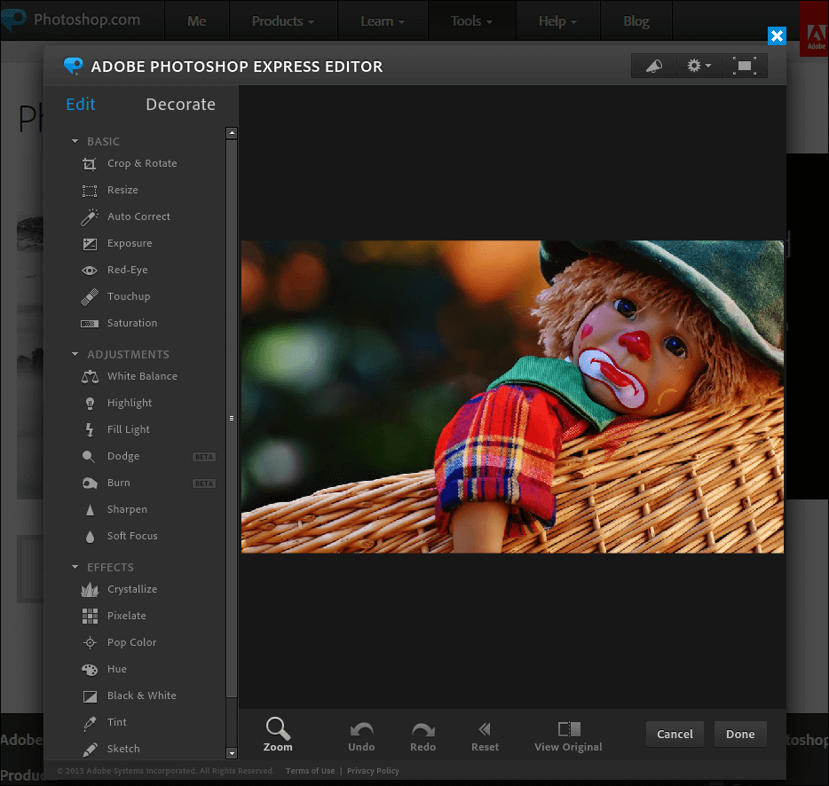Open the Products menu

pyautogui.click(x=283, y=21)
